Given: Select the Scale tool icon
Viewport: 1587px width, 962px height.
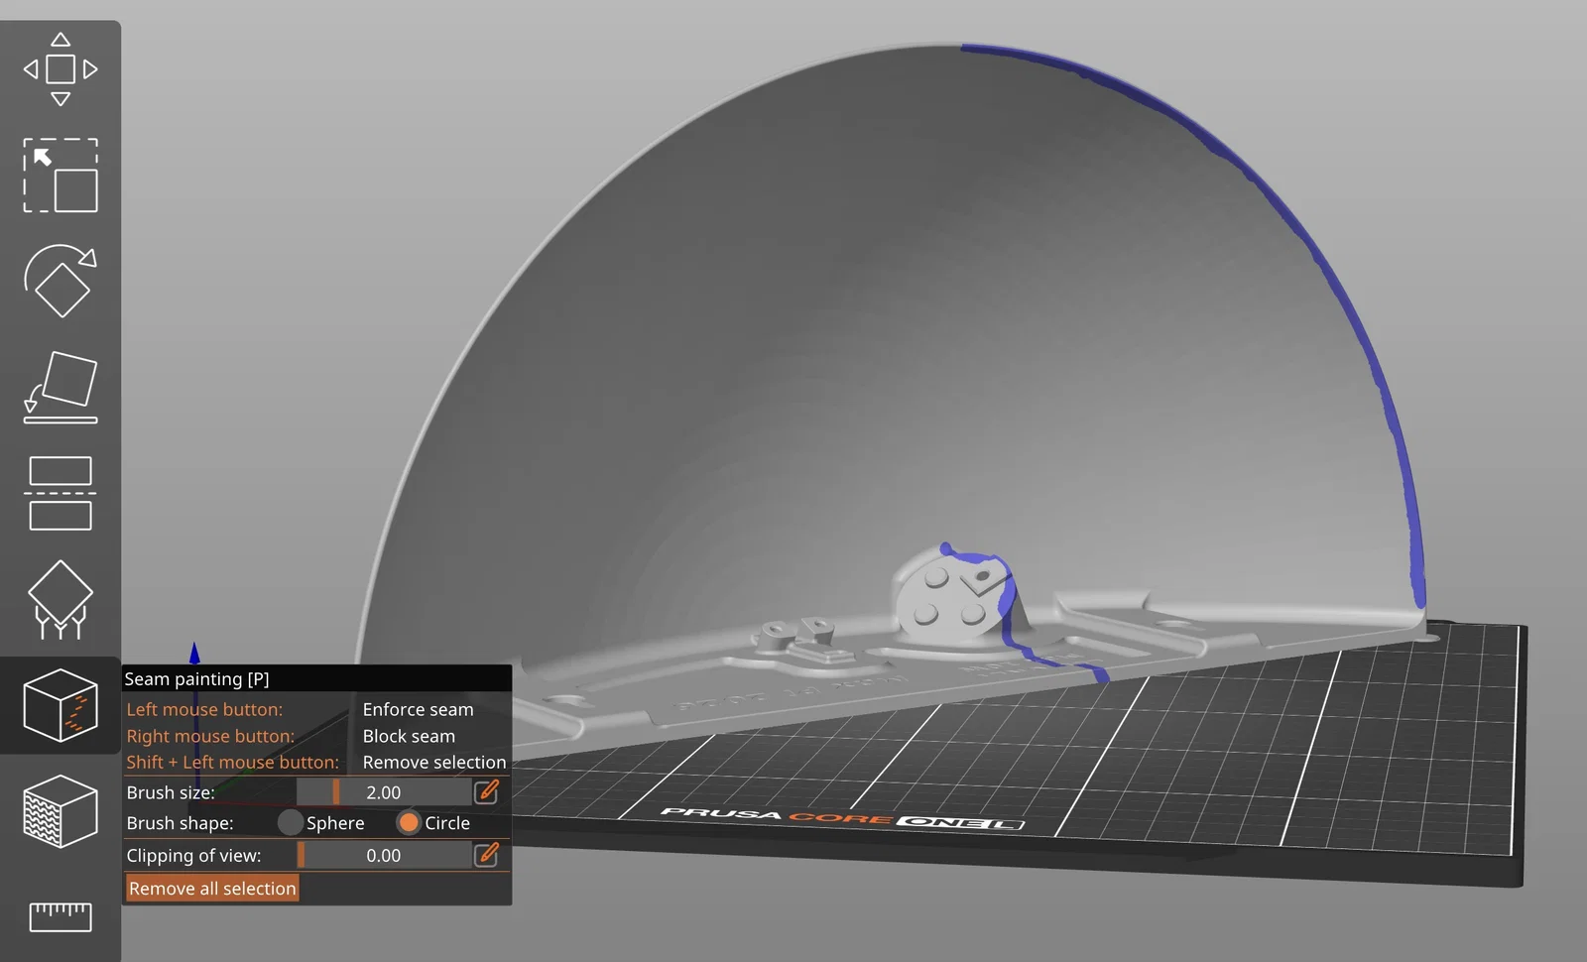Looking at the screenshot, I should [61, 176].
